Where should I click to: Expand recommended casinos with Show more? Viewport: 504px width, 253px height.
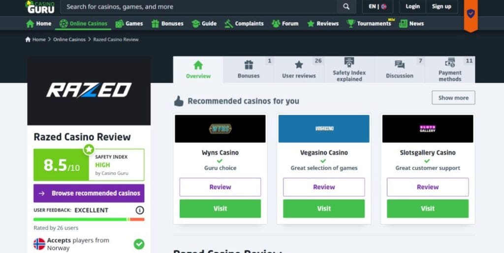coord(453,98)
